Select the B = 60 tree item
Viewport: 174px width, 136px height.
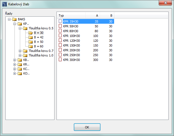(39, 47)
